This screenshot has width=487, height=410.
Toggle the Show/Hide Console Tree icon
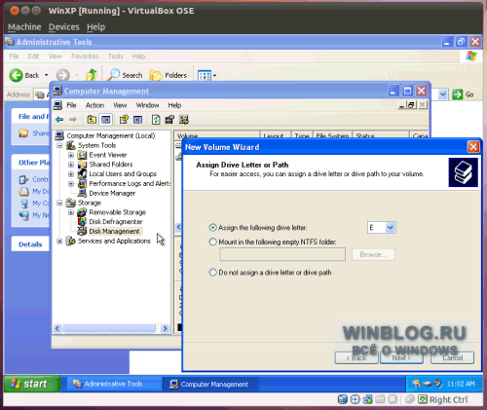pos(106,120)
